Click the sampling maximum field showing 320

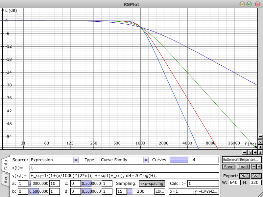(x=160, y=191)
